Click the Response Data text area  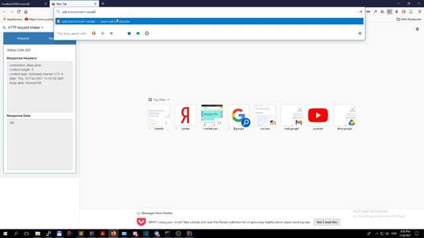[40, 144]
